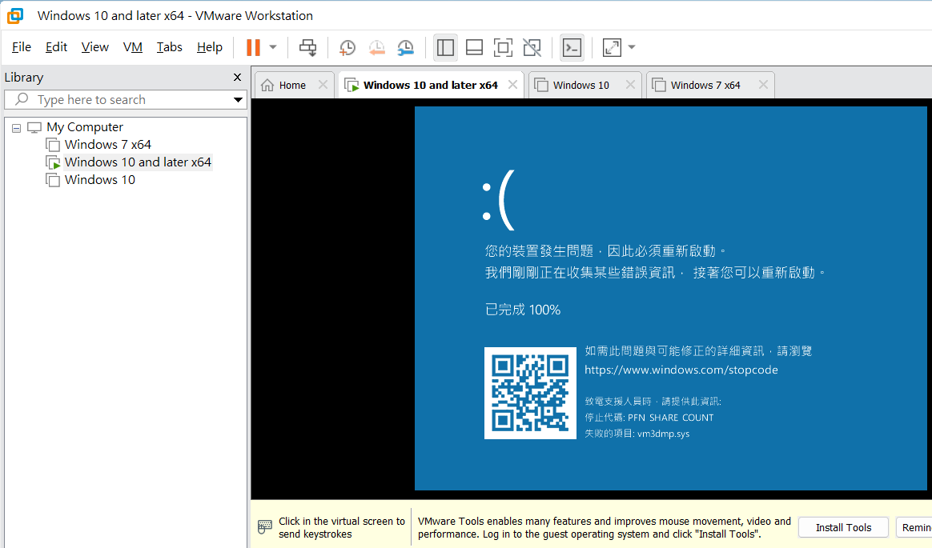The image size is (932, 548).
Task: Close the Library panel
Action: (x=237, y=77)
